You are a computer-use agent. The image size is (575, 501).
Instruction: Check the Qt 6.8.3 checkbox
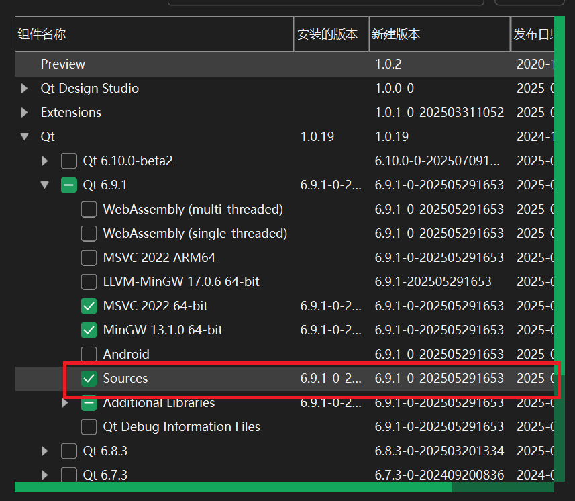click(69, 451)
